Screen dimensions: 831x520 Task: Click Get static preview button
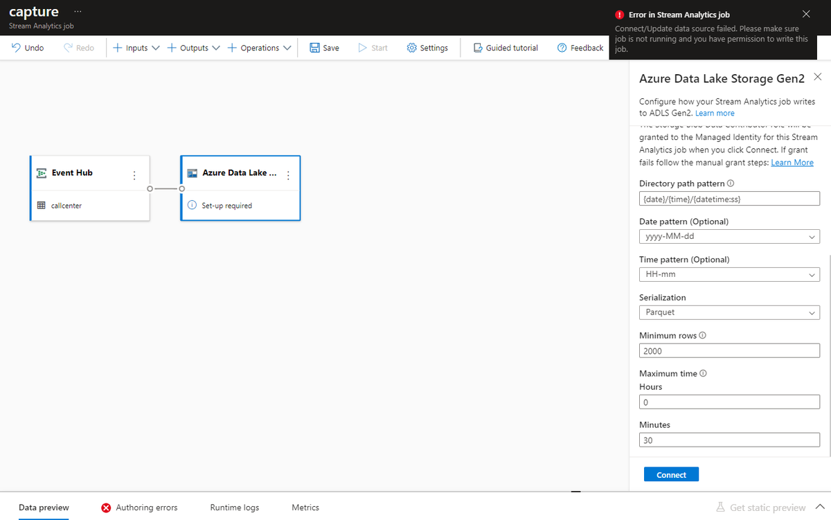coord(761,507)
